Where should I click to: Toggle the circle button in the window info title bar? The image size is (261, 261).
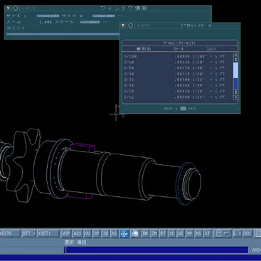point(16,9)
